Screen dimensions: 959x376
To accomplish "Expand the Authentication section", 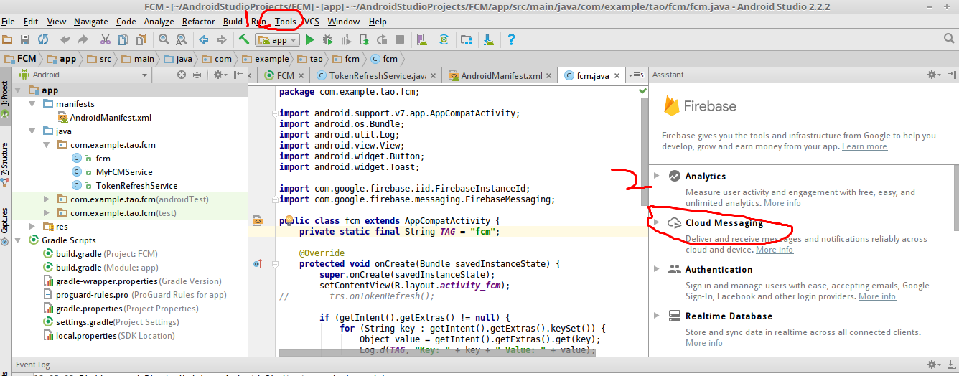I will (657, 269).
